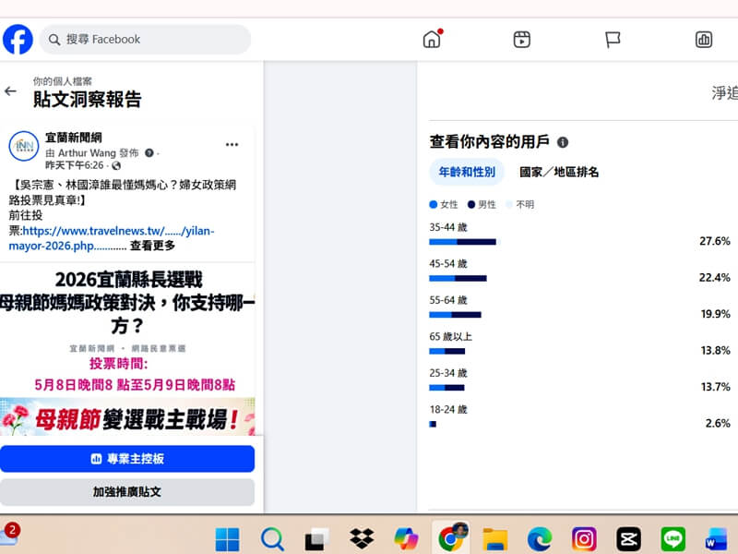
Task: Open the info icon beside 查看你內容的用戶
Action: tap(563, 142)
